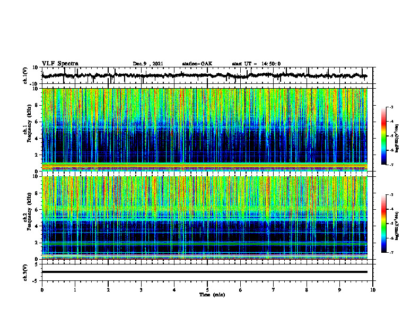Click the "ch.1(V)" axis label
The height and width of the screenshot is (325, 420).
(25, 76)
